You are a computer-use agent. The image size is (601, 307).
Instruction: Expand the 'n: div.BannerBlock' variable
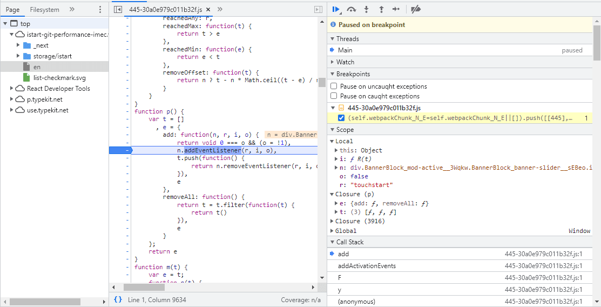[336, 168]
